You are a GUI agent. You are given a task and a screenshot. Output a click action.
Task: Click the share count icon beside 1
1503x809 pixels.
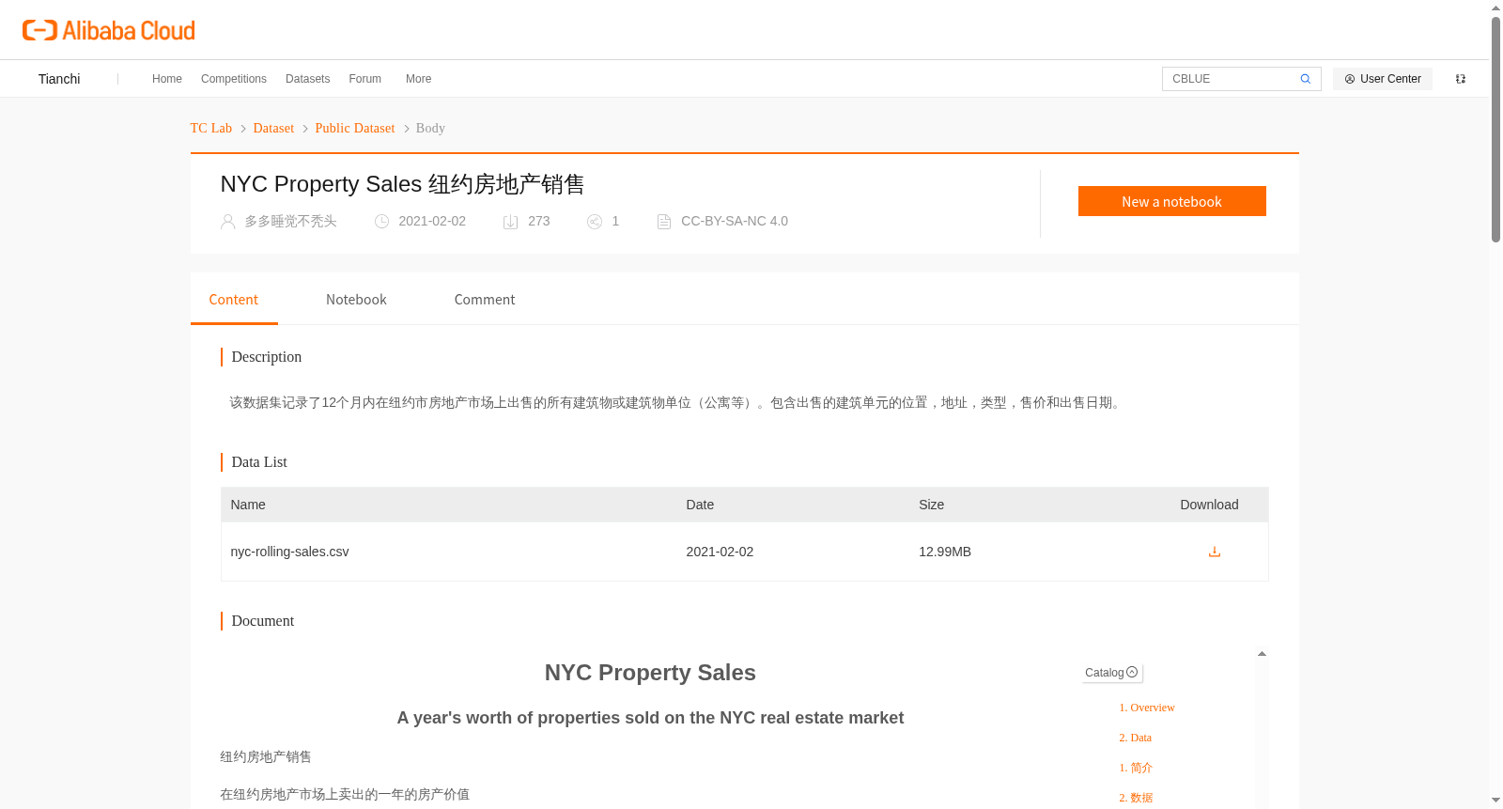(x=595, y=222)
